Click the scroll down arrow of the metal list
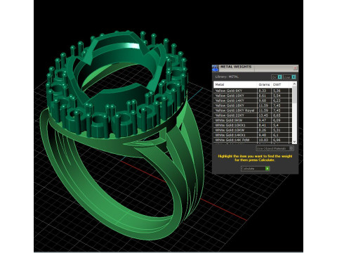This screenshot has height=253, width=337. pos(294,141)
